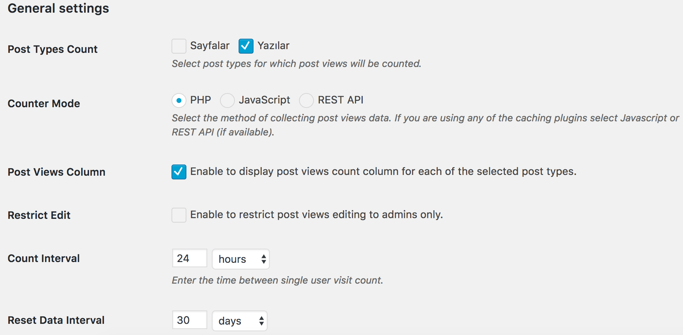Click the restrict editing to admins label
Screen dimensions: 683x335
tap(317, 215)
